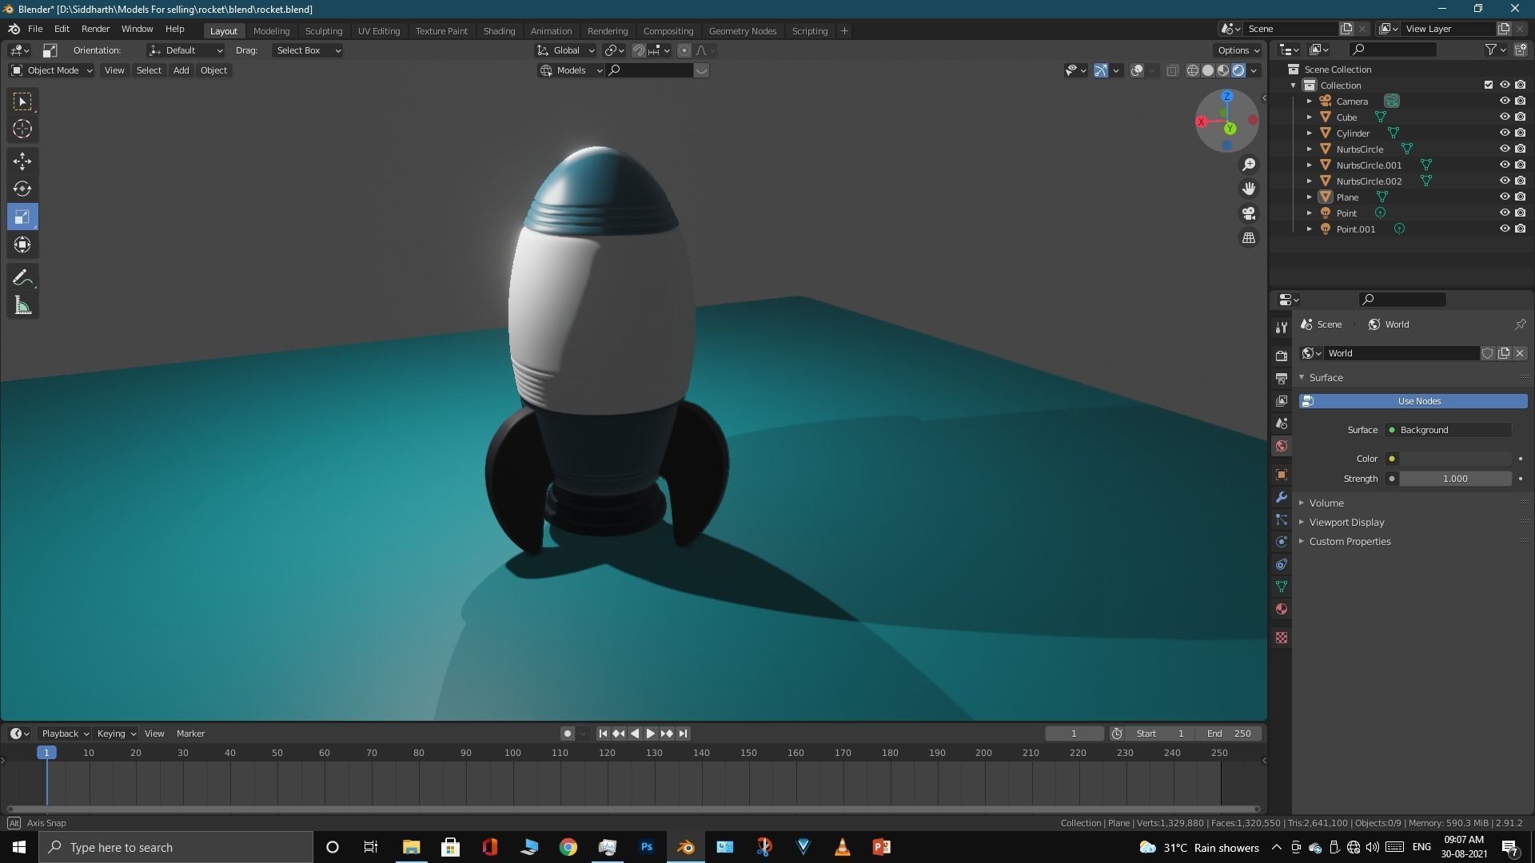This screenshot has width=1535, height=863.
Task: Switch to orthographic/perspective grid view icon
Action: (1248, 238)
